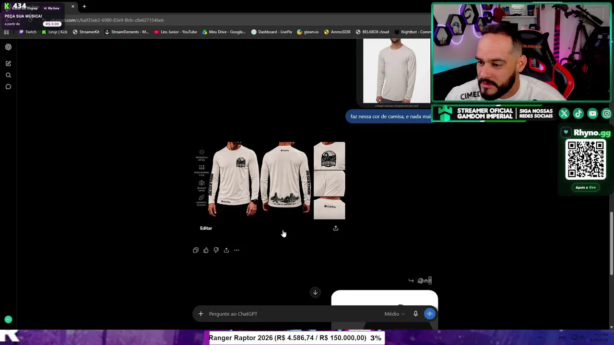614x345 pixels.
Task: Start dictation with the microphone icon
Action: pyautogui.click(x=415, y=314)
